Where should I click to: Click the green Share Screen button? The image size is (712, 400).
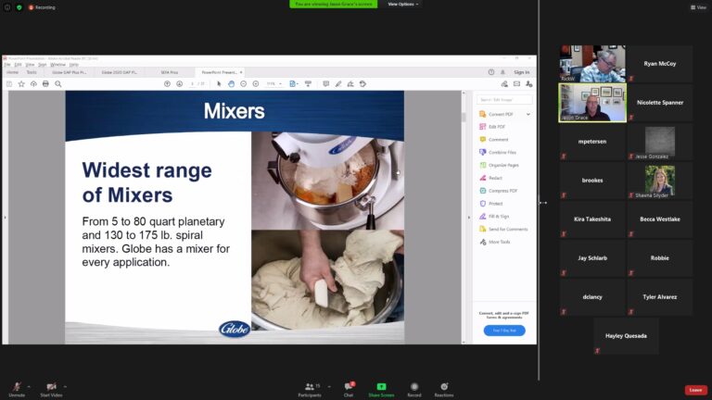(x=381, y=389)
